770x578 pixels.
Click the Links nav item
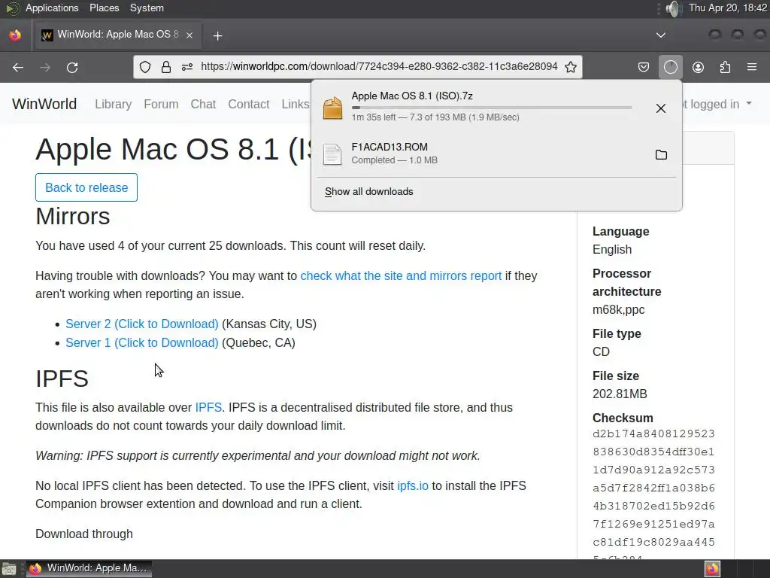point(295,104)
